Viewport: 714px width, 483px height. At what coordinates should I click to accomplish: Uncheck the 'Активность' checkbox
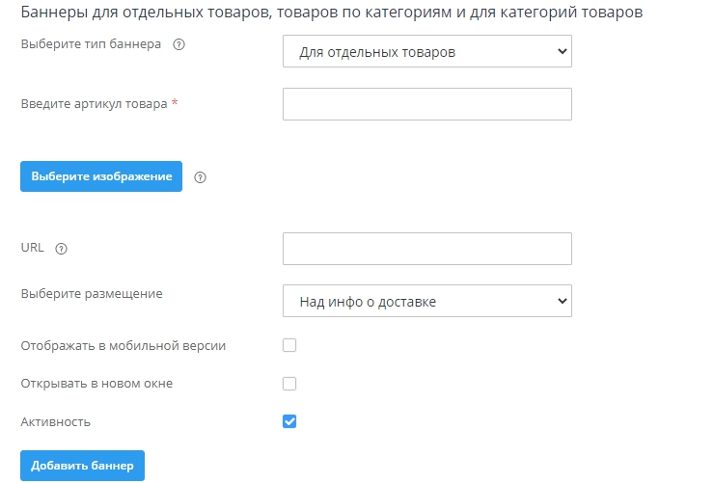(289, 421)
